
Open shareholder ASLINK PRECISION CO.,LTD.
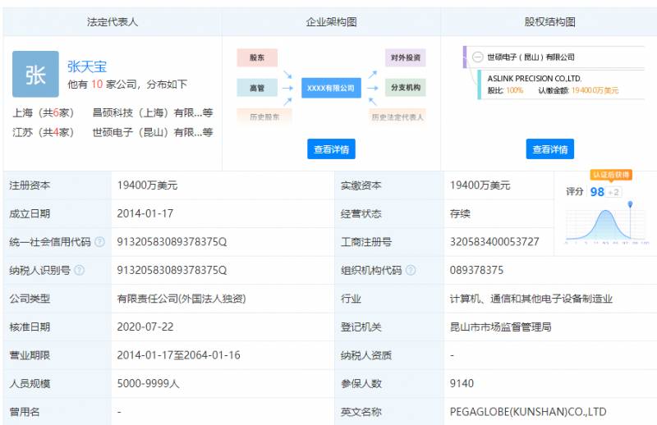(x=535, y=78)
